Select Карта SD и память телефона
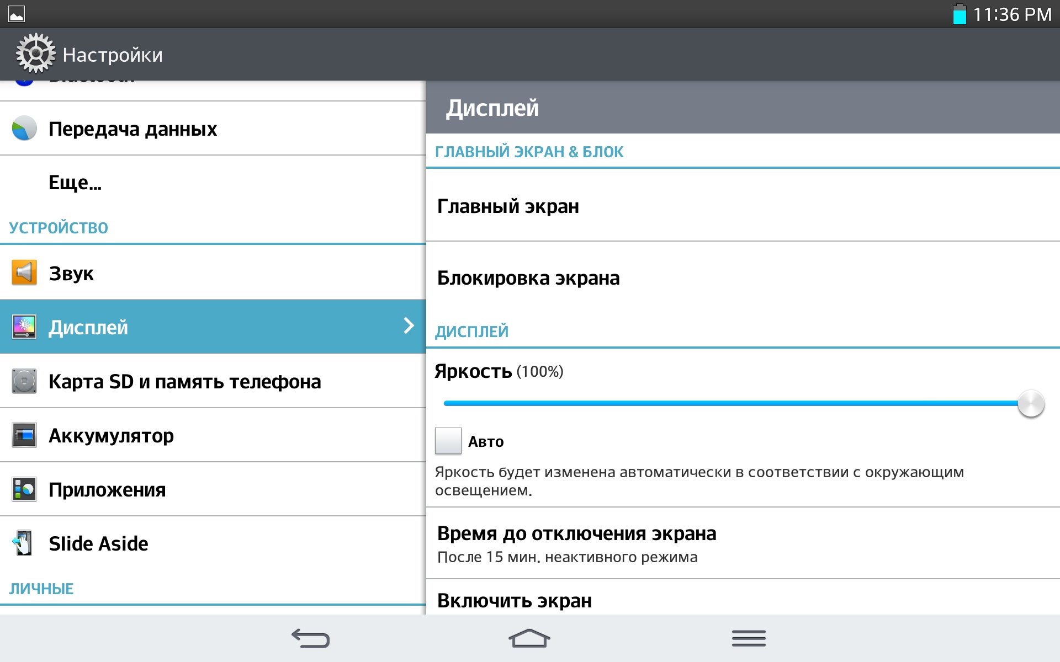Image resolution: width=1060 pixels, height=662 pixels. click(x=184, y=381)
